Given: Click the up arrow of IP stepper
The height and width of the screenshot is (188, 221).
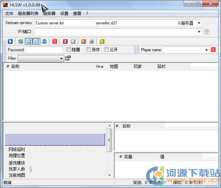Looking at the screenshot, I should [207, 30].
